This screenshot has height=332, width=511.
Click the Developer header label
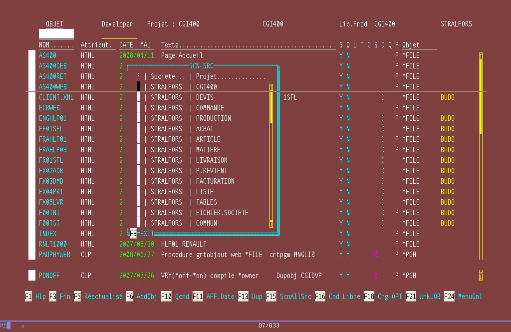coord(117,24)
